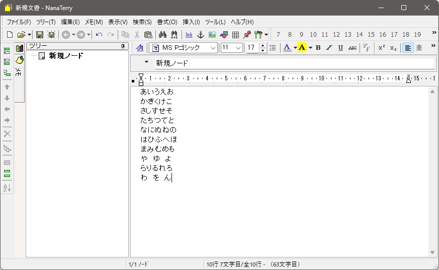The height and width of the screenshot is (270, 439).
Task: Click the sort nodes A-Z icon
Action: [7, 188]
